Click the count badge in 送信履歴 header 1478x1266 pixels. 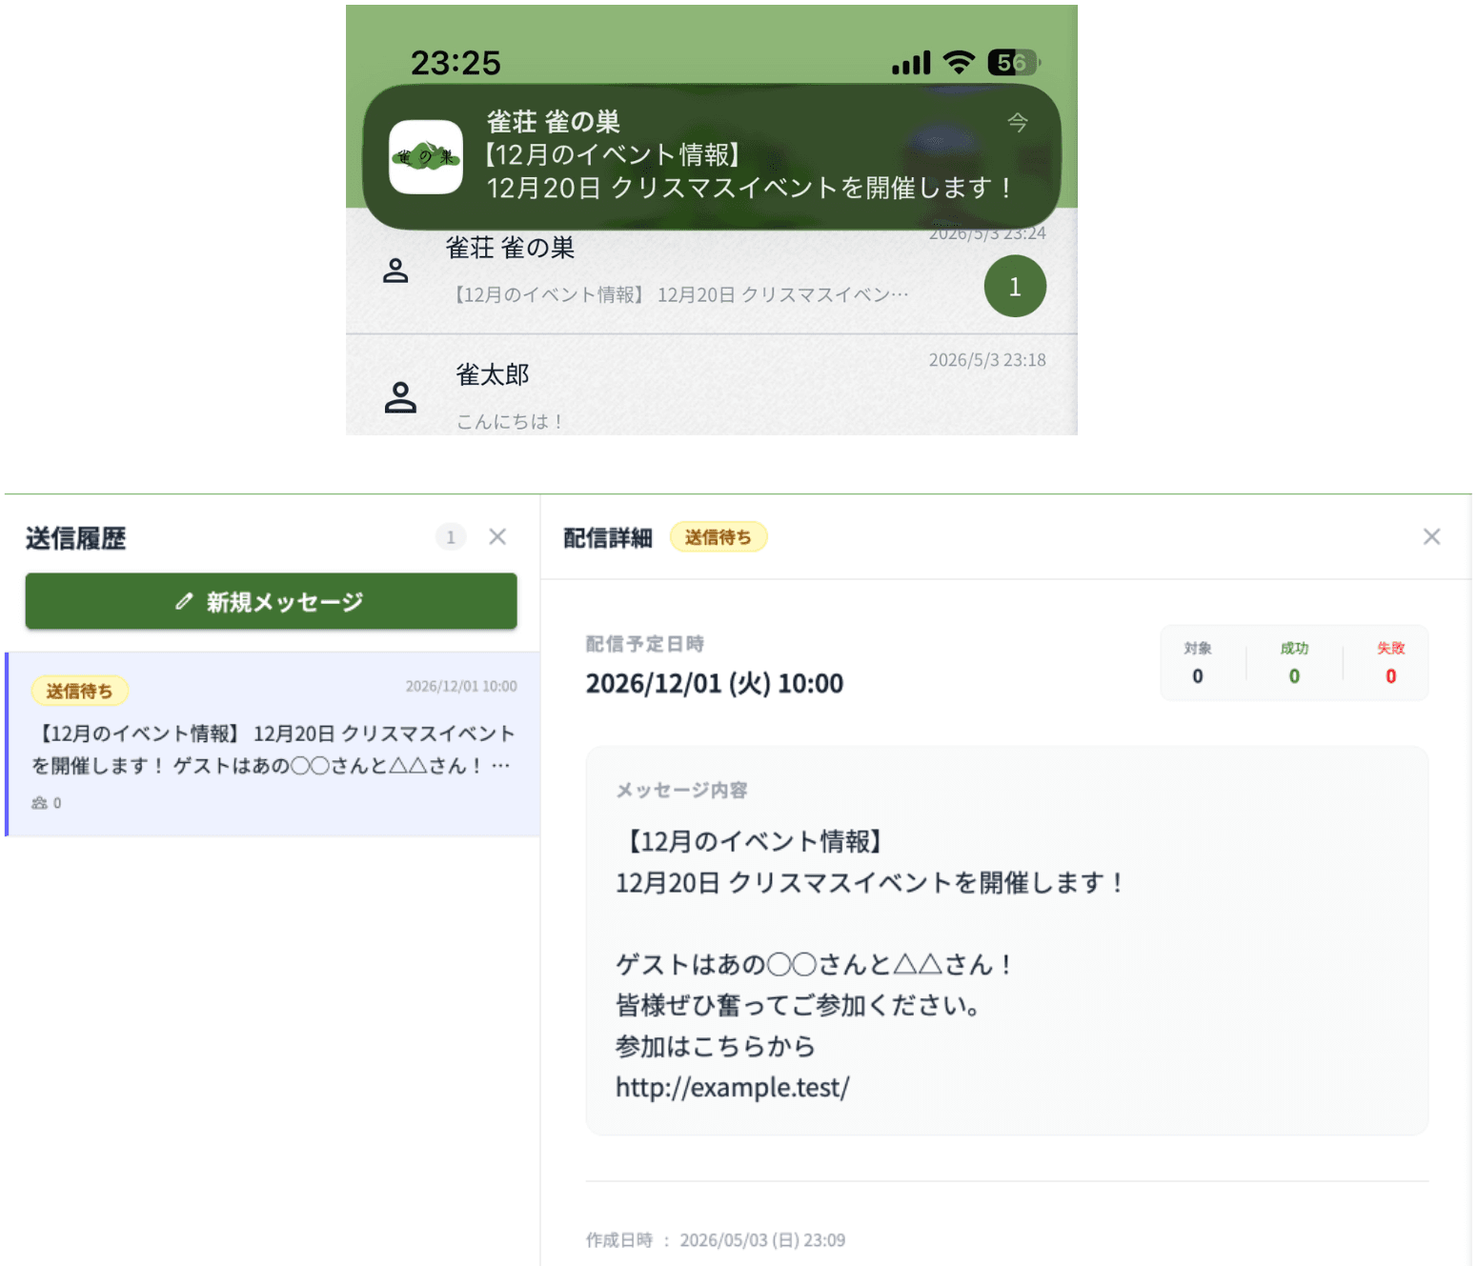point(451,537)
